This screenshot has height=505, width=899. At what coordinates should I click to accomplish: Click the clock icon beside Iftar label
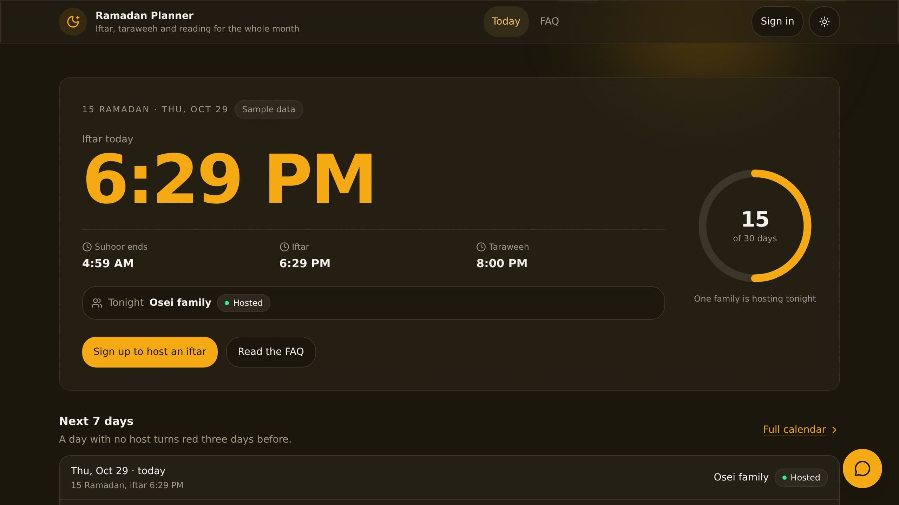click(x=284, y=247)
